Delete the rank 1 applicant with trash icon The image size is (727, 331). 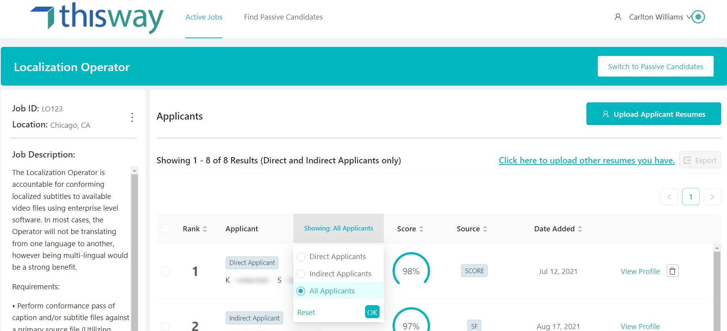click(x=673, y=271)
